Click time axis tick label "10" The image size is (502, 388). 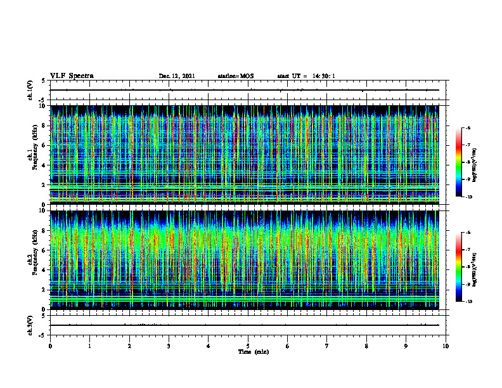point(446,346)
